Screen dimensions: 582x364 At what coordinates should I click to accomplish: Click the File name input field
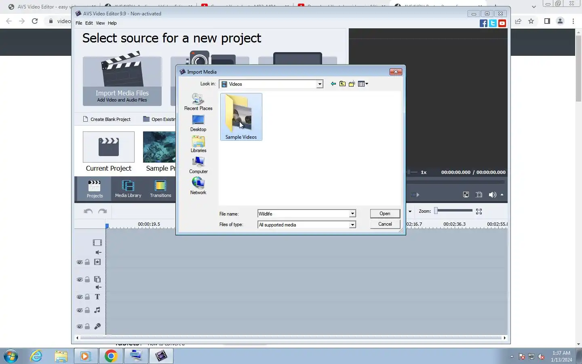click(x=304, y=214)
